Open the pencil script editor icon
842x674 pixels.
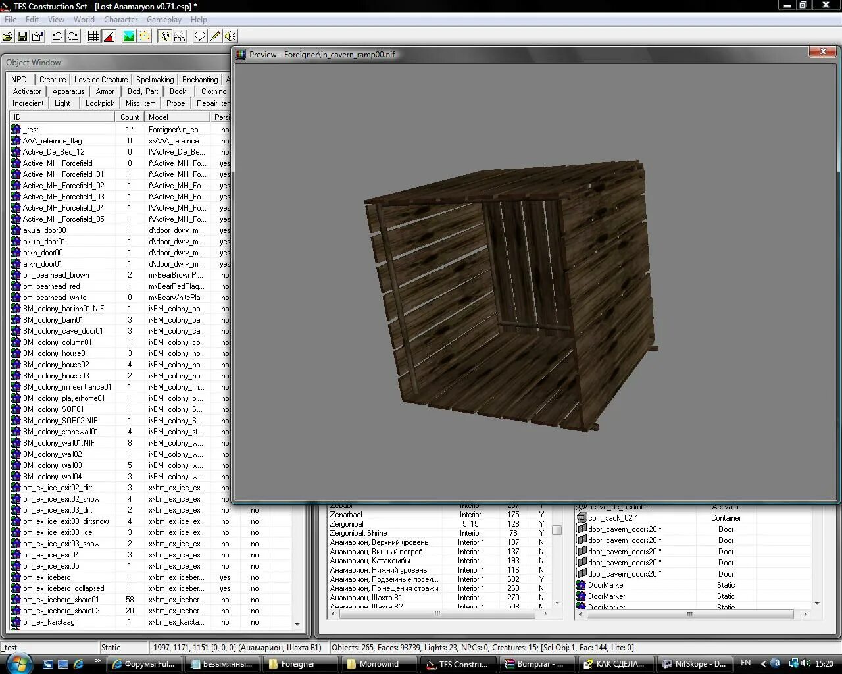coord(215,37)
